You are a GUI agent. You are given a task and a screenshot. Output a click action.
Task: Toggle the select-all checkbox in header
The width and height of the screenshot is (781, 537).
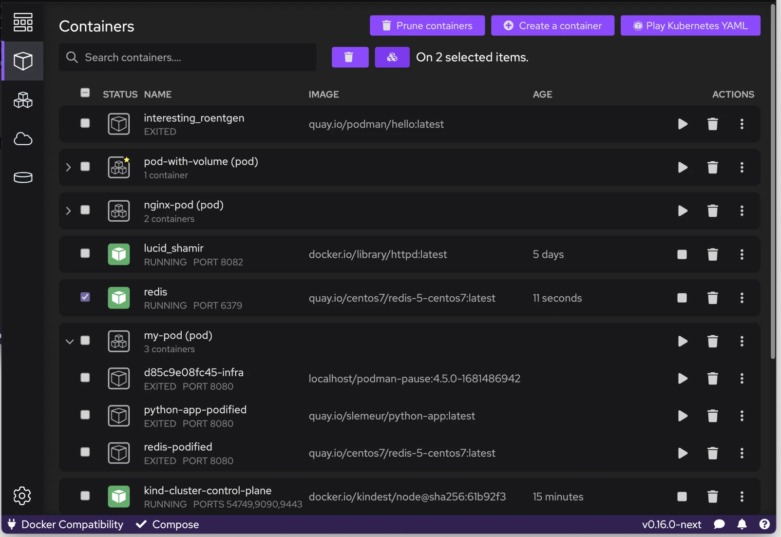pos(85,93)
